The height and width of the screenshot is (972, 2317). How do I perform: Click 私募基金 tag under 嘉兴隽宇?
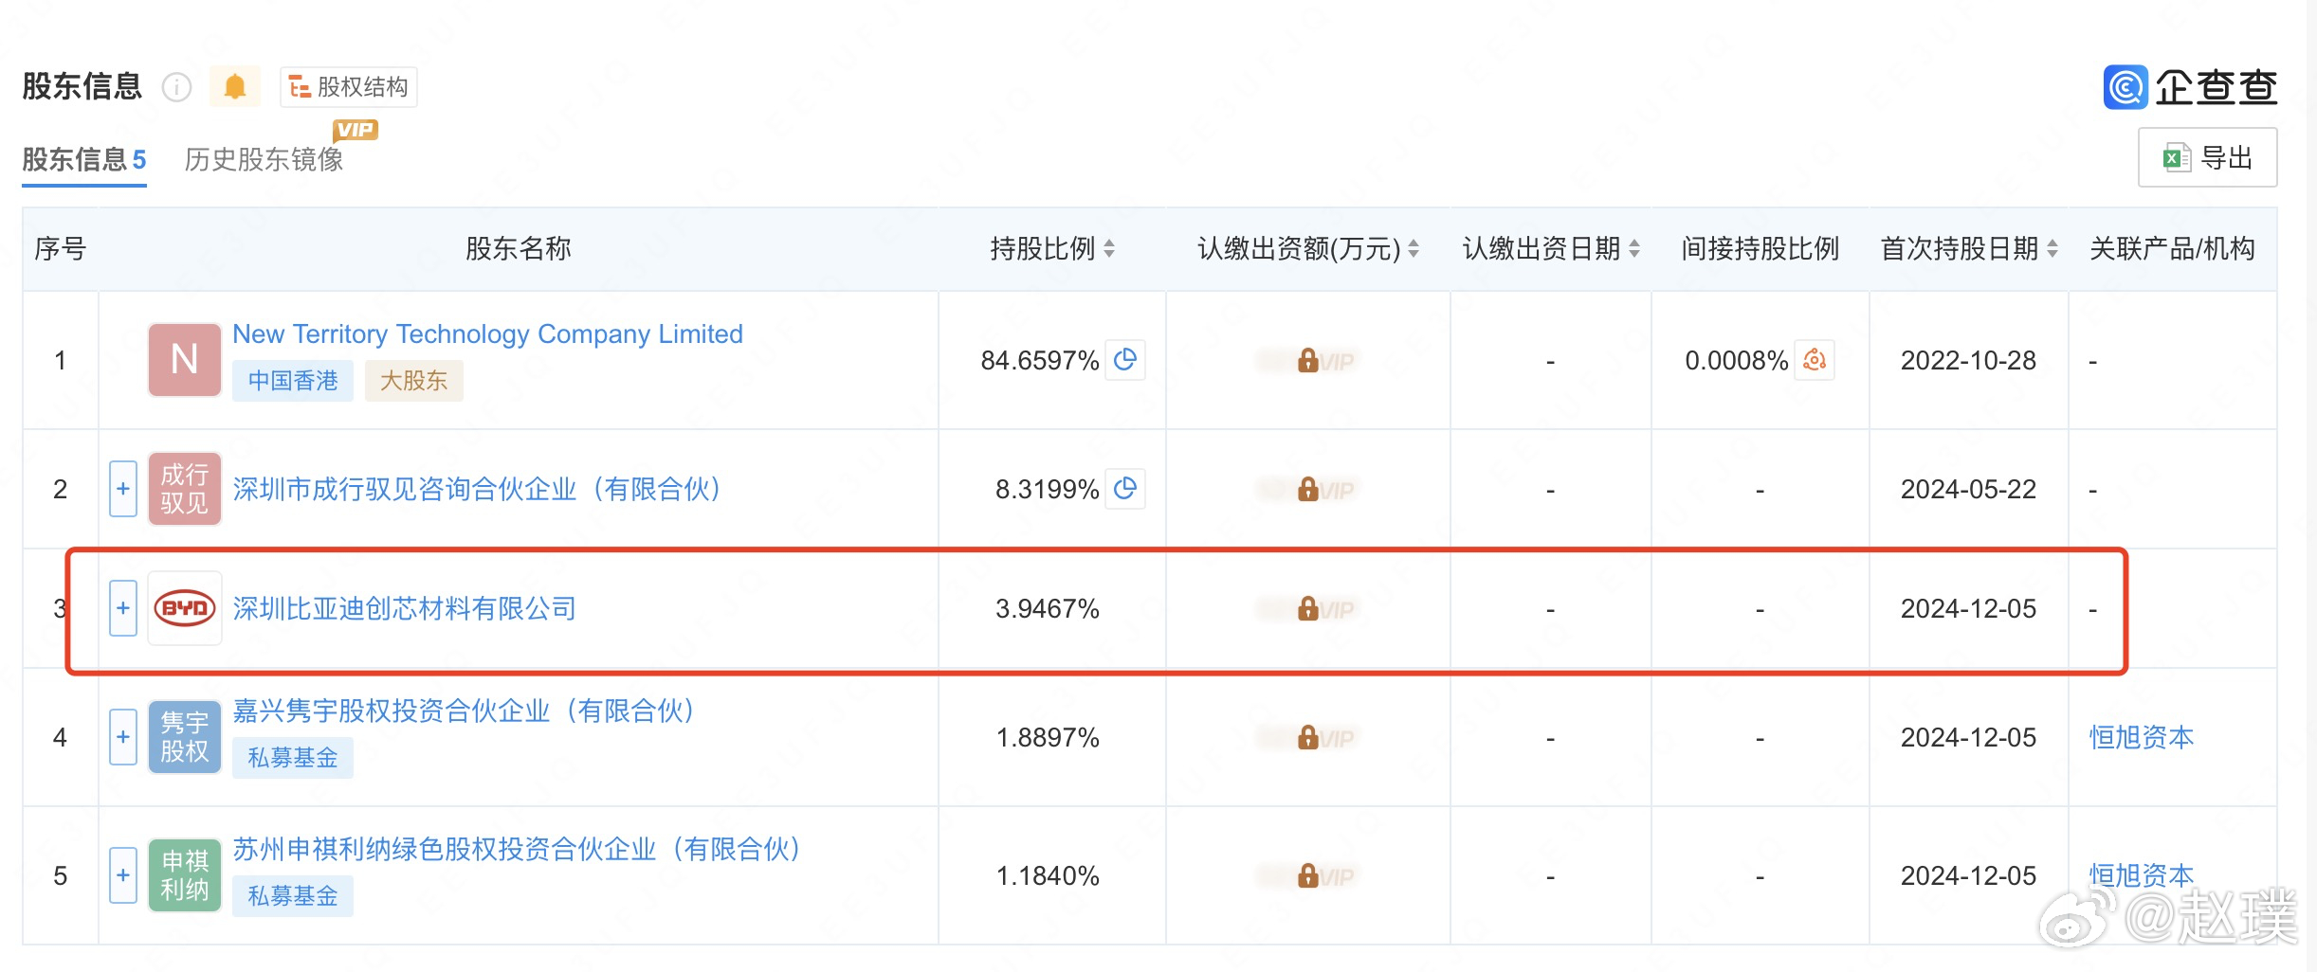[x=293, y=758]
